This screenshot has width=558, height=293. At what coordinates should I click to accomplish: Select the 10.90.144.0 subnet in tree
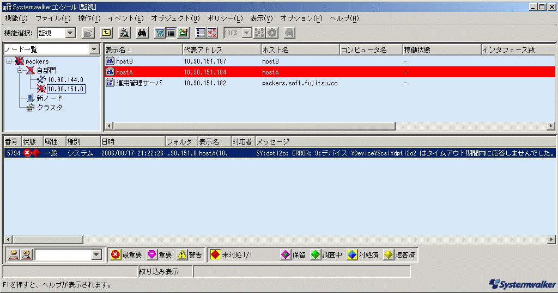(65, 79)
